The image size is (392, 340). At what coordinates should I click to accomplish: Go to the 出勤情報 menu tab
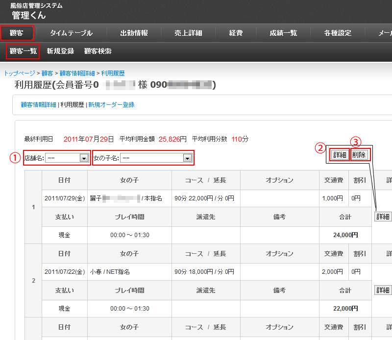coord(134,33)
